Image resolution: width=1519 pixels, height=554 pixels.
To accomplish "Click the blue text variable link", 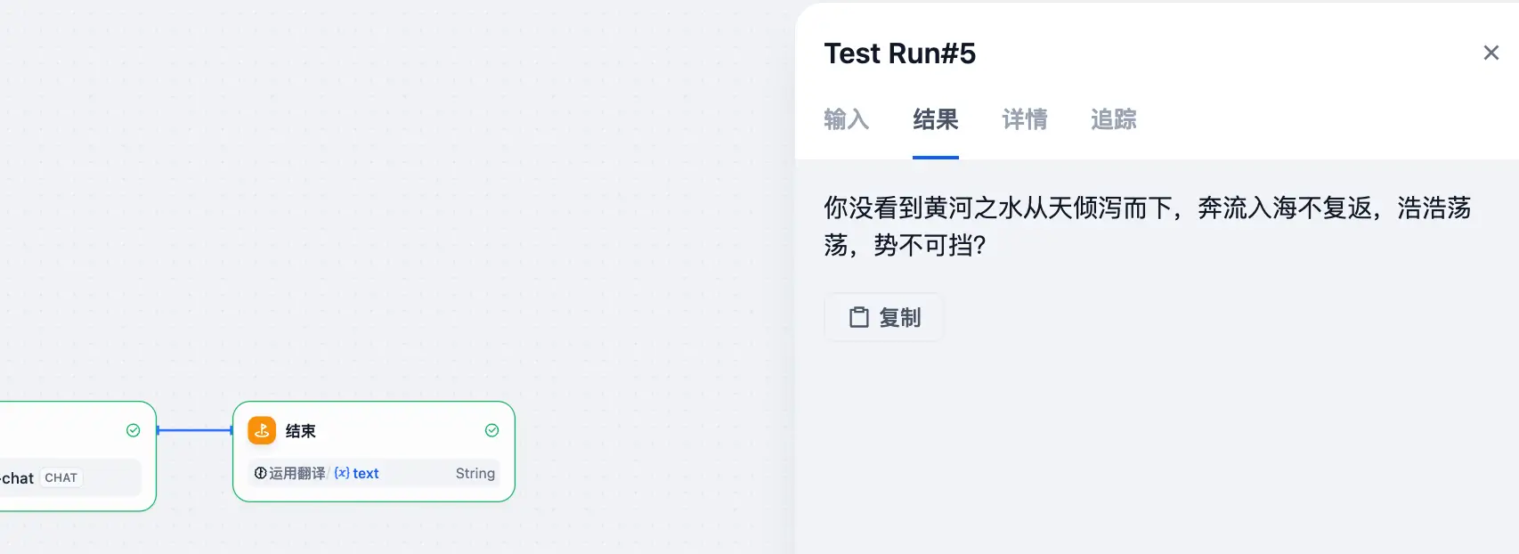I will tap(365, 473).
